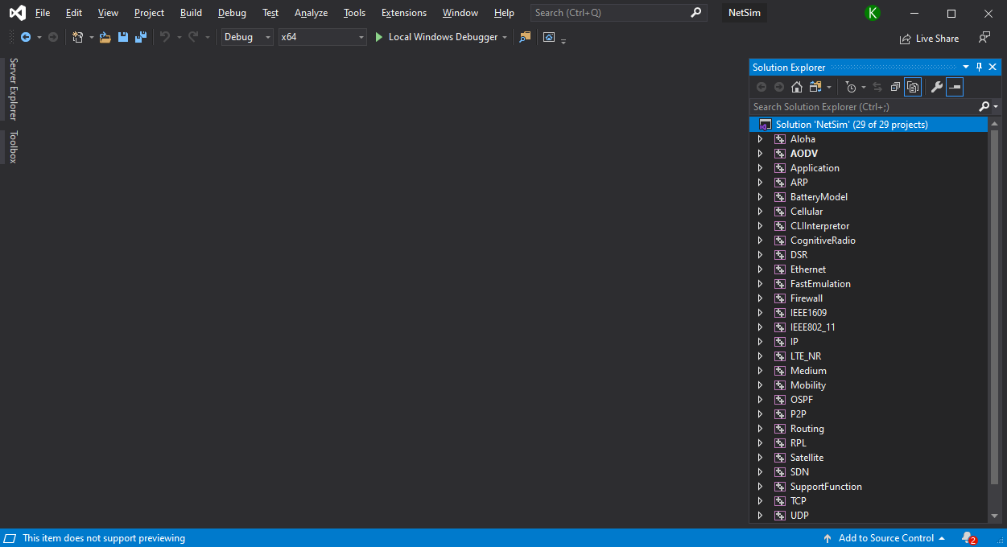Click the Solution Explorer Home icon
Image resolution: width=1007 pixels, height=547 pixels.
pos(797,87)
